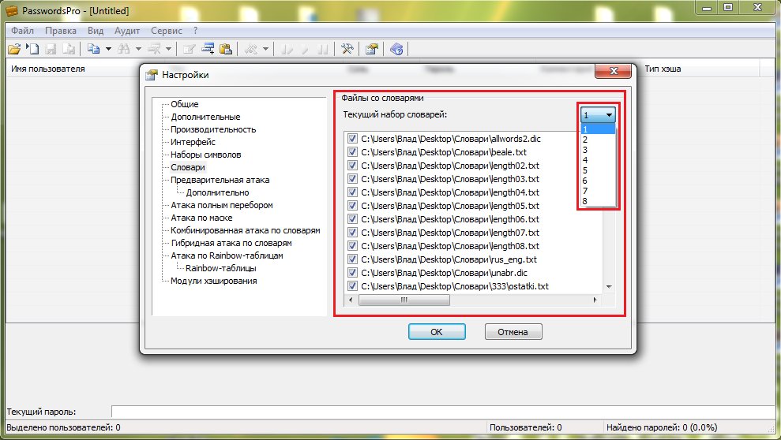The height and width of the screenshot is (440, 781).
Task: Click the paste clipboard toolbar icon
Action: pos(226,49)
